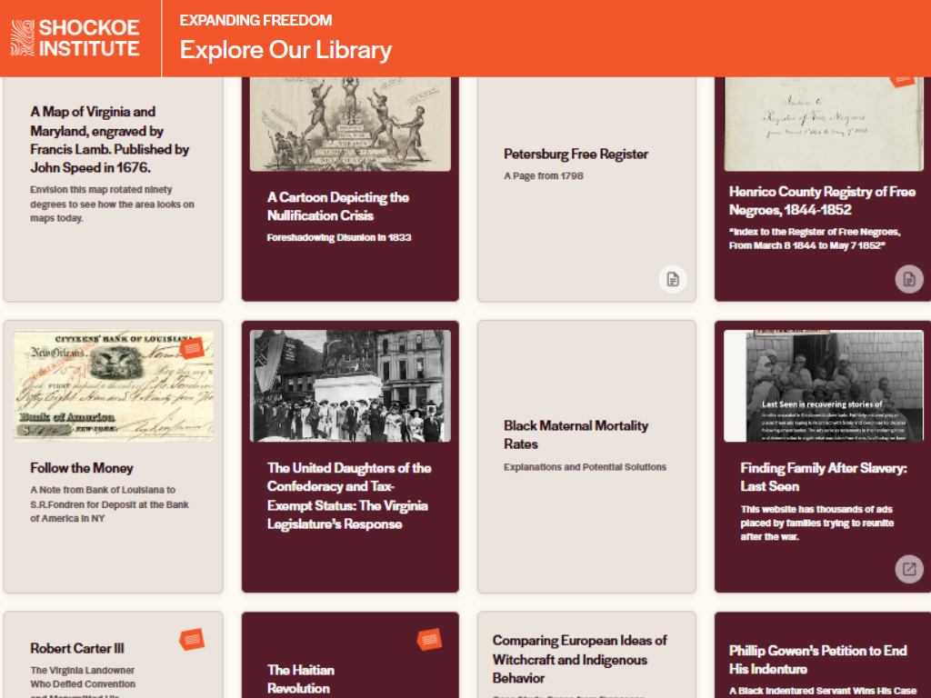Click the document icon on Henrico County Registry card

[x=908, y=279]
